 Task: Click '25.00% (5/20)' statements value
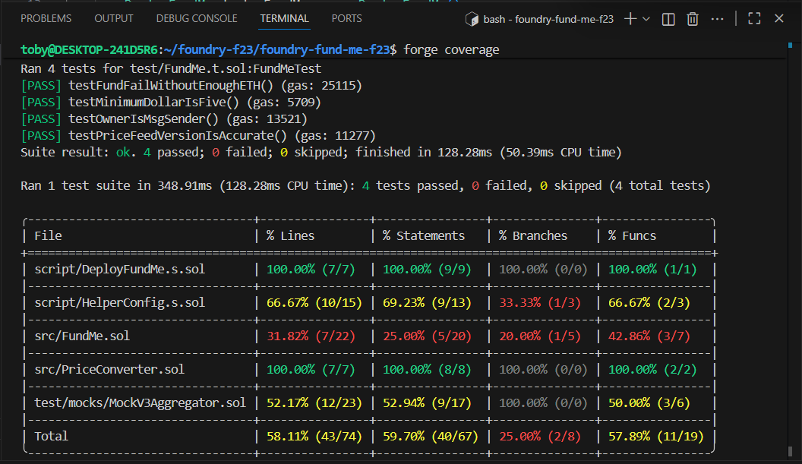click(x=427, y=336)
